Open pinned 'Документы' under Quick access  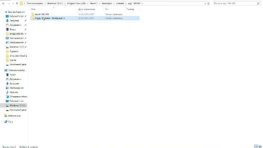[16, 25]
